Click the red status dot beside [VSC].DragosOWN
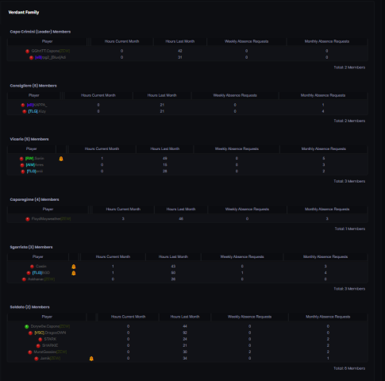Screen dimensions: 385x381 point(30,333)
